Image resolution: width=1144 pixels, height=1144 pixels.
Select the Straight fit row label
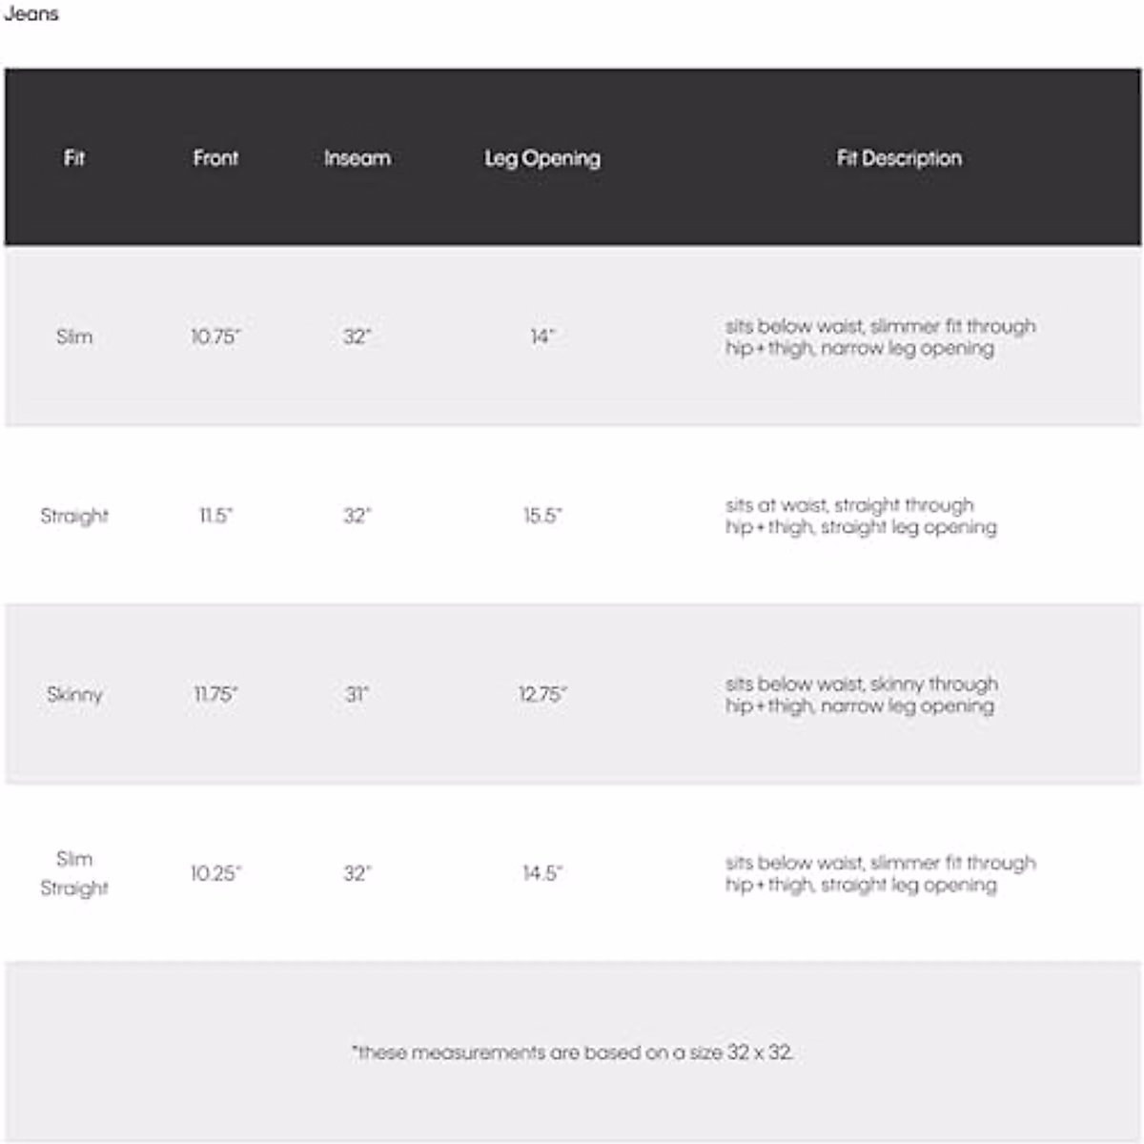[x=74, y=516]
